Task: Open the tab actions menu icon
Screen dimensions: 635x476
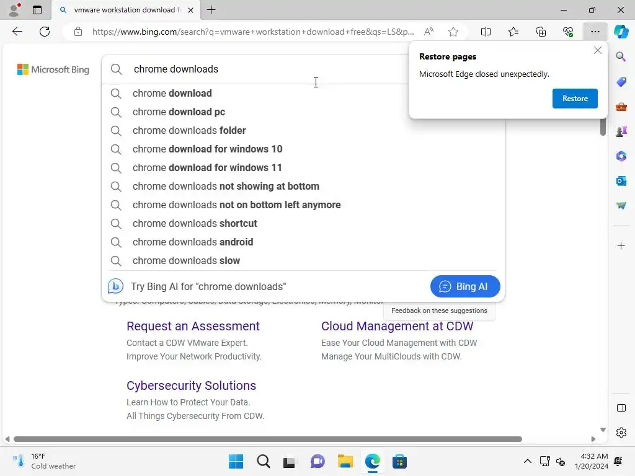Action: 37,10
